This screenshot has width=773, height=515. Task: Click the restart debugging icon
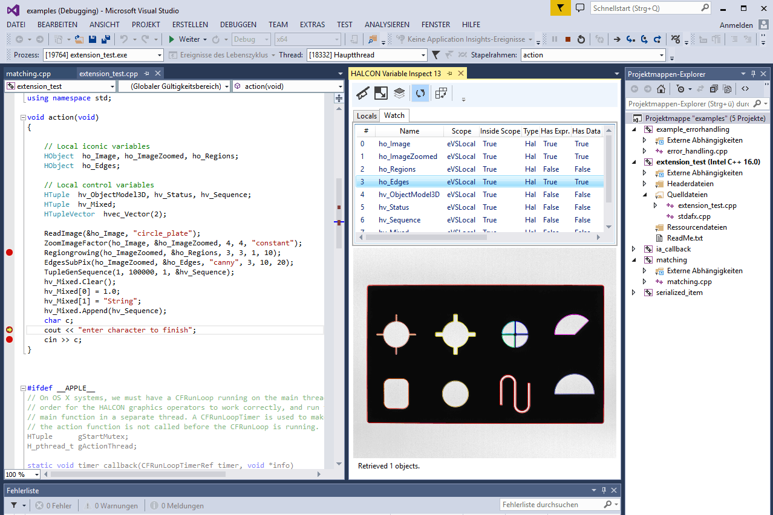(581, 39)
